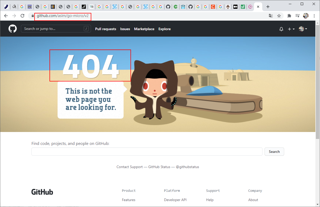The width and height of the screenshot is (320, 207).
Task: Open Features footer link
Action: coord(129,200)
